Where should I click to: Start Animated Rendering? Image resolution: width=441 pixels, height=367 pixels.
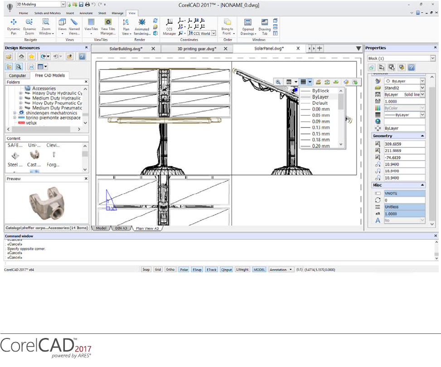(x=142, y=27)
